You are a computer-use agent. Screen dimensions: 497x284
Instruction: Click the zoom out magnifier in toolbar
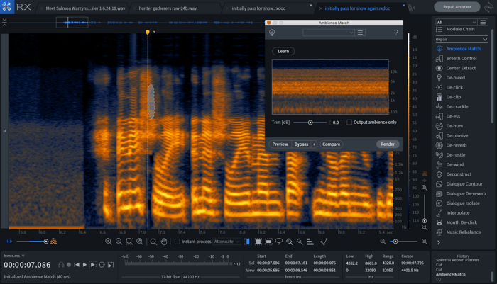[119, 242]
